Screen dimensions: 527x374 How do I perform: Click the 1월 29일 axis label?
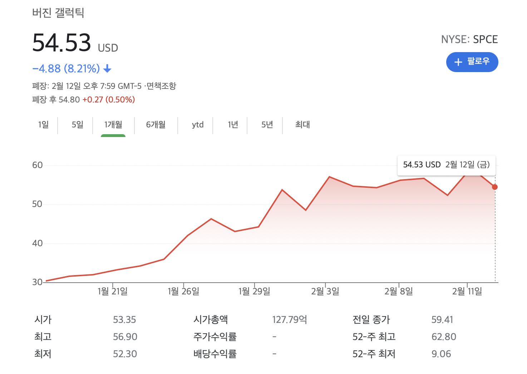point(254,292)
